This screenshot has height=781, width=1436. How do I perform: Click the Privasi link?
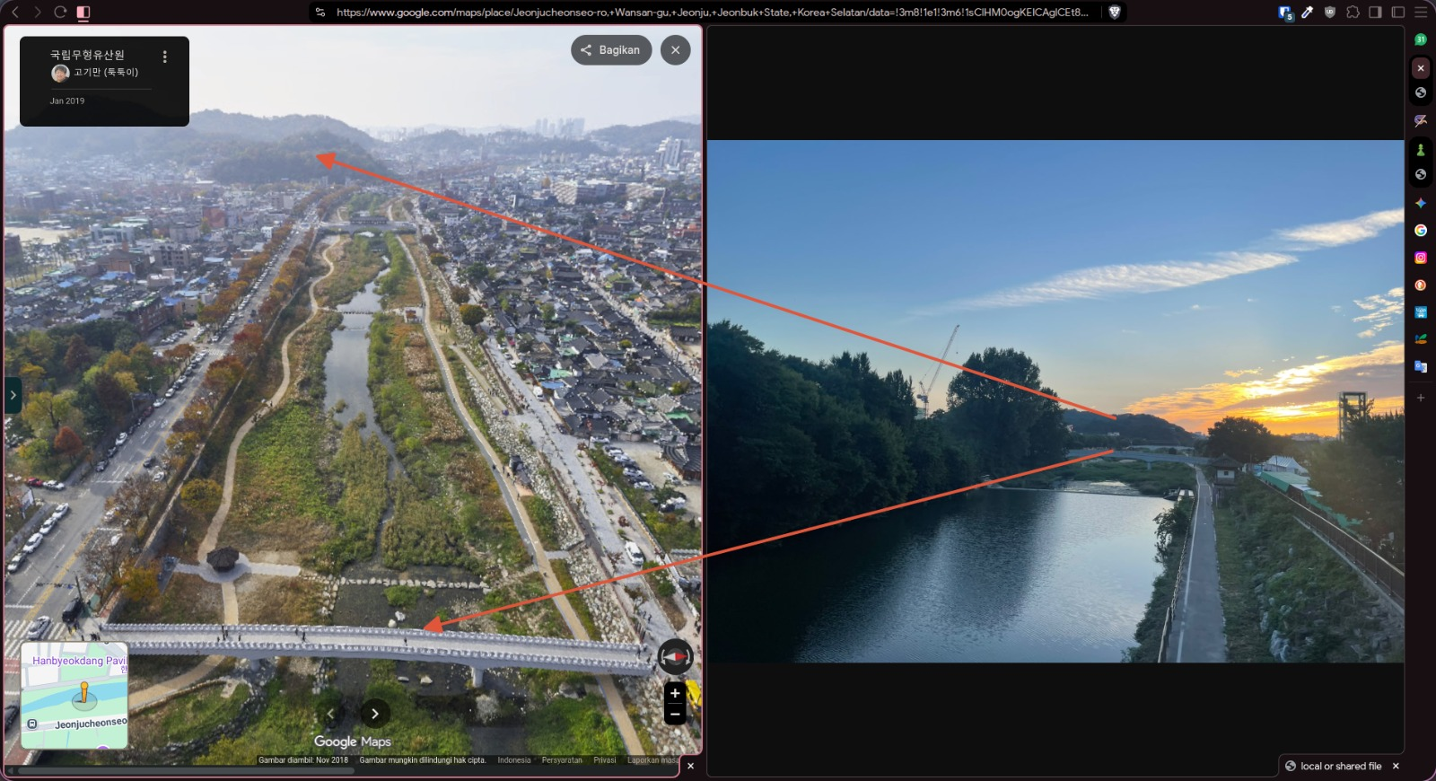[x=605, y=760]
